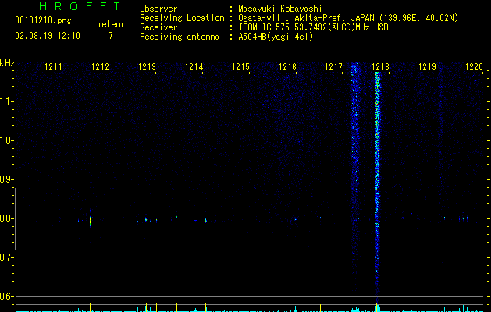Image resolution: width=491 pixels, height=312 pixels.
Task: Click the 1219 time axis label
Action: (x=427, y=66)
